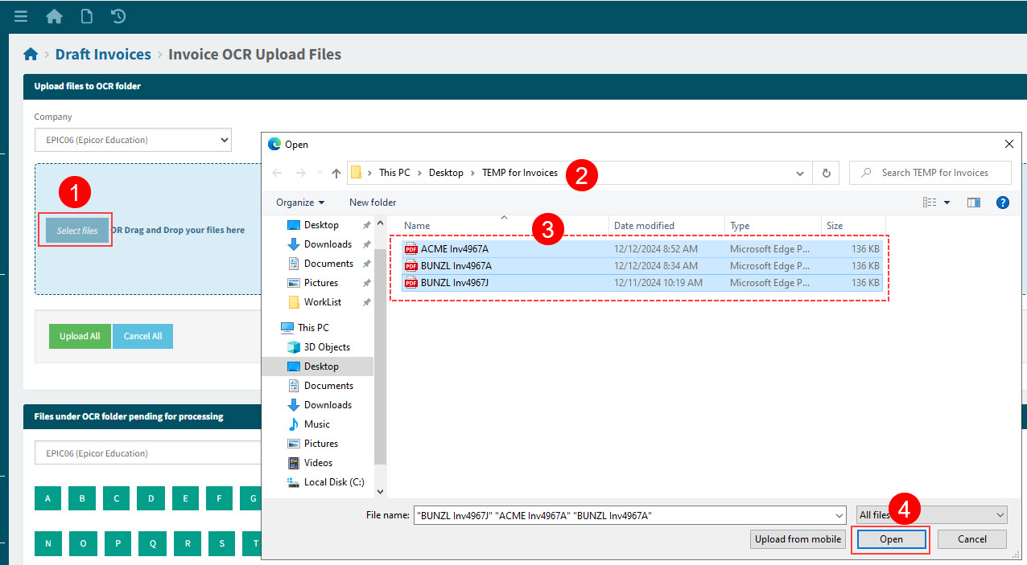Unpin Downloads from Quick access

point(366,244)
